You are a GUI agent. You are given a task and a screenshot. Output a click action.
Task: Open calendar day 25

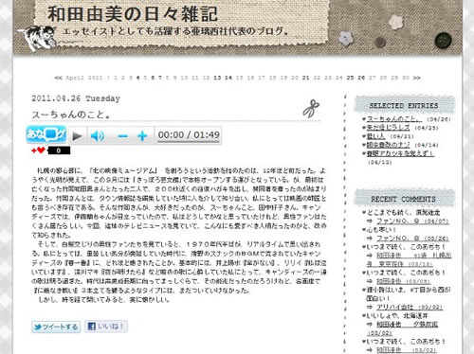pyautogui.click(x=350, y=78)
